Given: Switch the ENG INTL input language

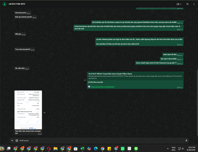Looking at the screenshot, I should 173,149.
